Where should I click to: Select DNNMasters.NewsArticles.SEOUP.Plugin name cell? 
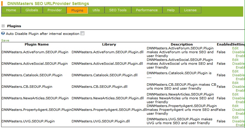pyautogui.click(x=35, y=98)
